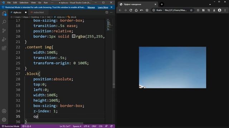Click the Ln 35, Col 7 indicator
The image size is (229, 128).
65,126
